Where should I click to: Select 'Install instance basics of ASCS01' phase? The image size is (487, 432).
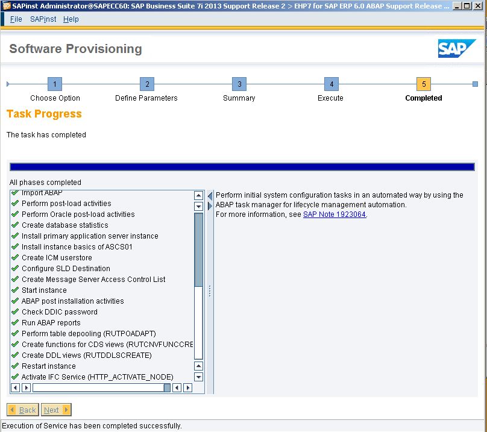(x=77, y=247)
